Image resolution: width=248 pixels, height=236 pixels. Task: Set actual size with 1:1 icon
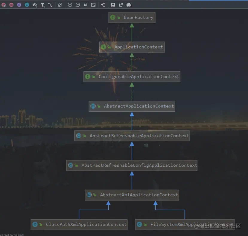coord(85,5)
